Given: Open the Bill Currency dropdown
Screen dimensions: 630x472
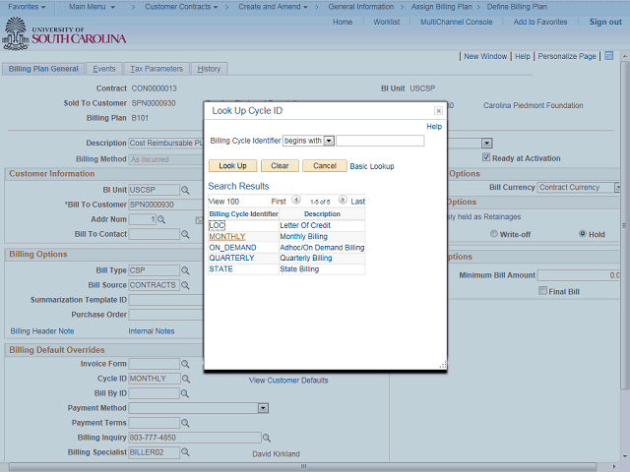Looking at the screenshot, I should [617, 188].
